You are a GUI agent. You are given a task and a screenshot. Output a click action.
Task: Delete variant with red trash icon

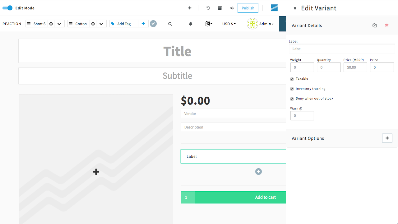[x=387, y=26]
